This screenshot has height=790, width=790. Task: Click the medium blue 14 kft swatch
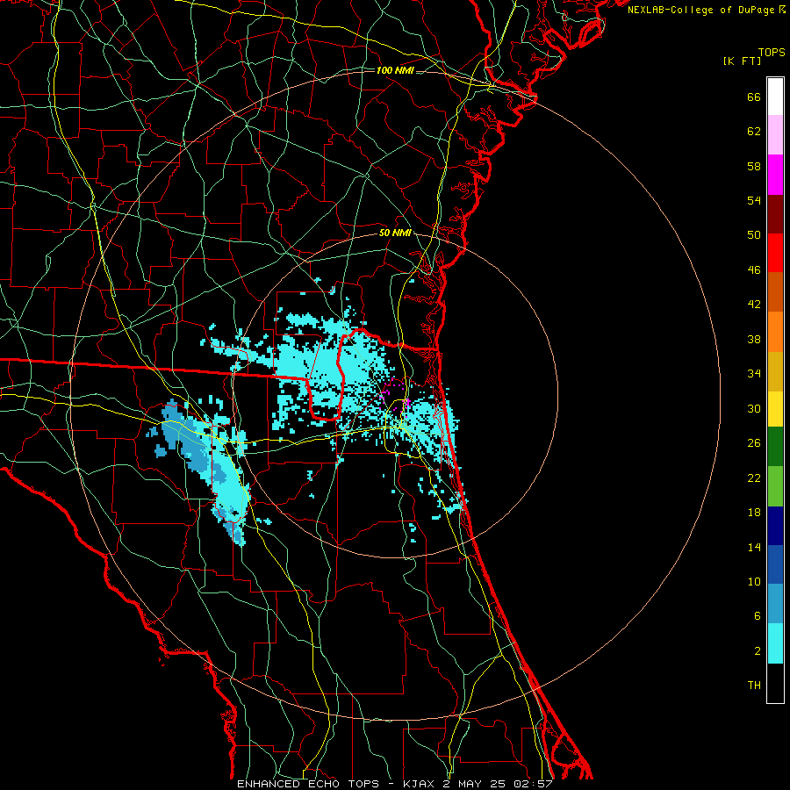coord(775,564)
